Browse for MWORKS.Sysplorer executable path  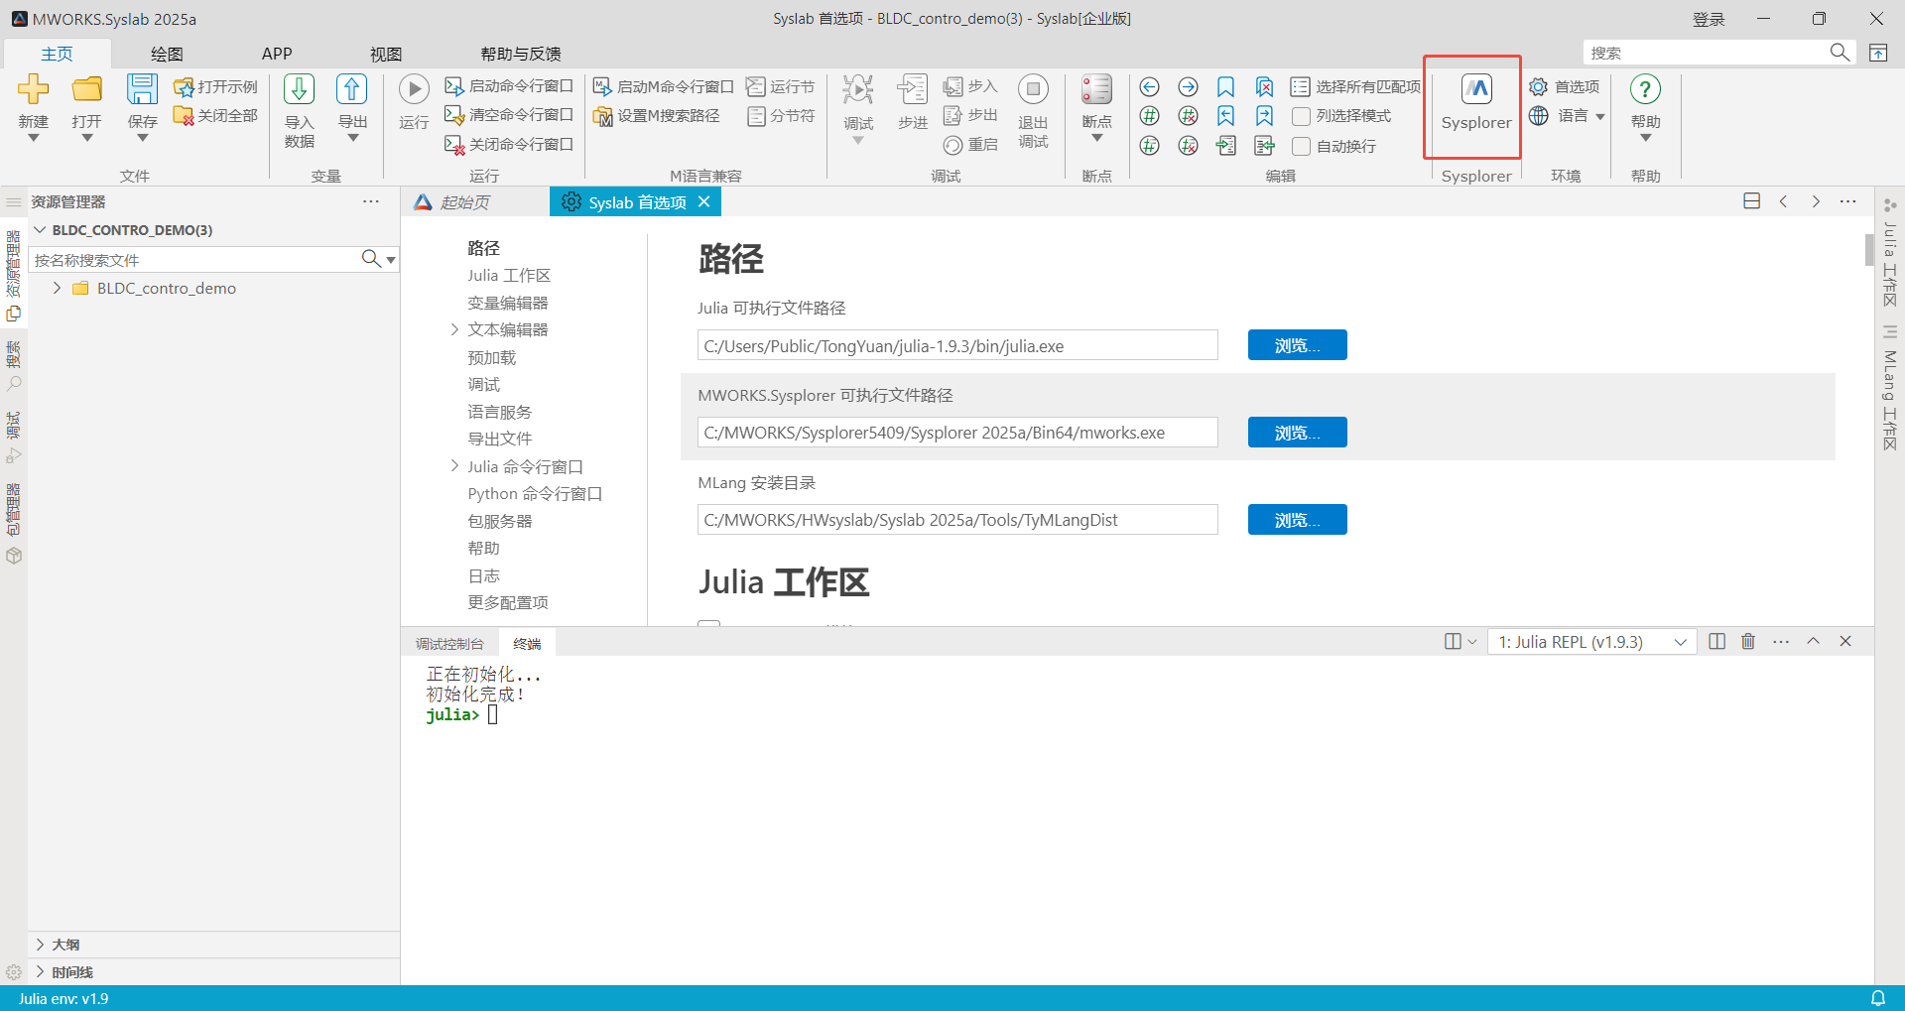click(1297, 433)
